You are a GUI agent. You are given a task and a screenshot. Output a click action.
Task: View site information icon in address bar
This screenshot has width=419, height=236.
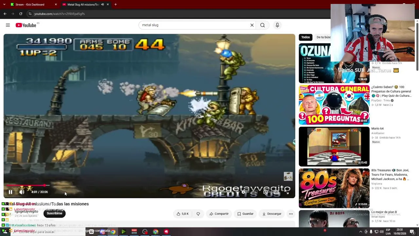(30, 14)
